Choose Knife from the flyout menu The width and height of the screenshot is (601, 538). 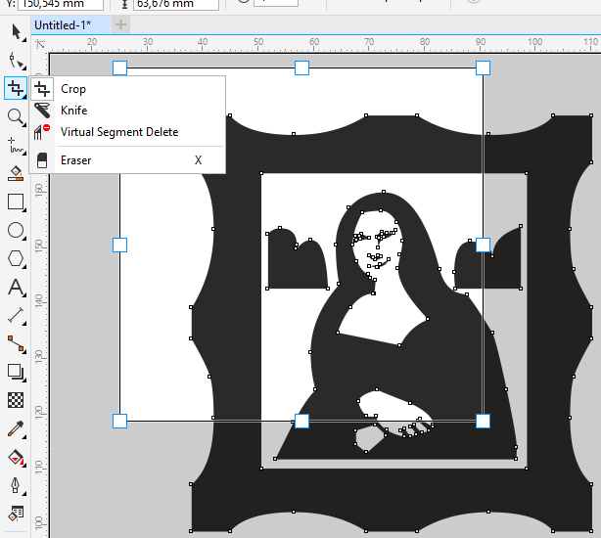pyautogui.click(x=73, y=111)
